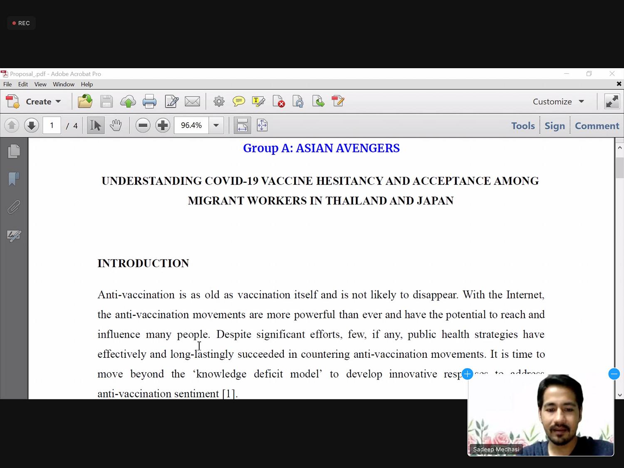This screenshot has height=468, width=624.
Task: Click the Extract pages icon
Action: (x=318, y=102)
